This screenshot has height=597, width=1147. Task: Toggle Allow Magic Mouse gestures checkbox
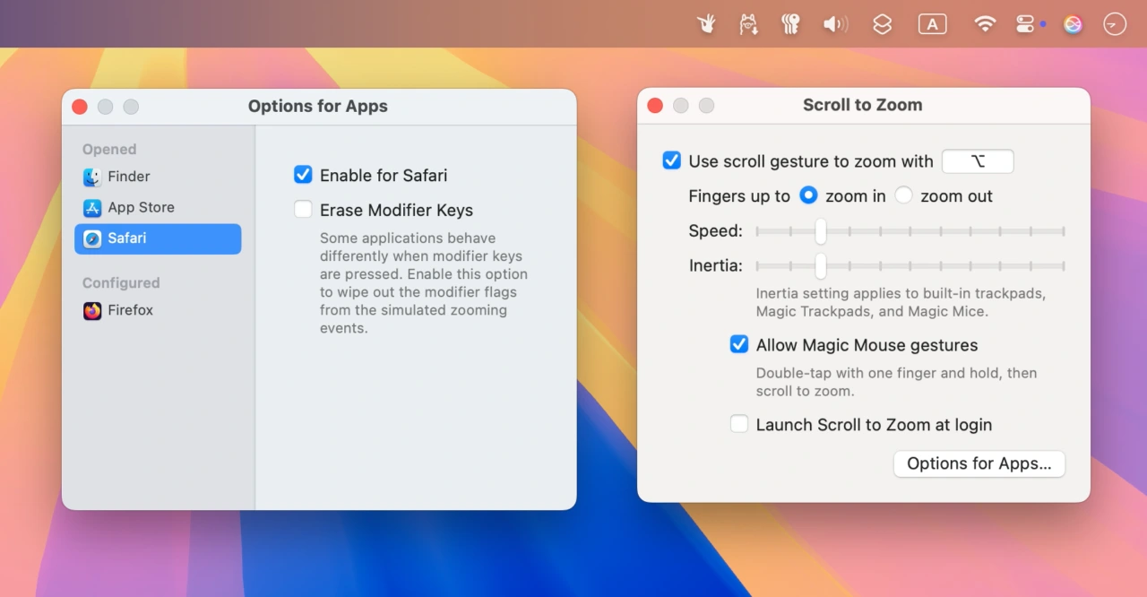(739, 345)
